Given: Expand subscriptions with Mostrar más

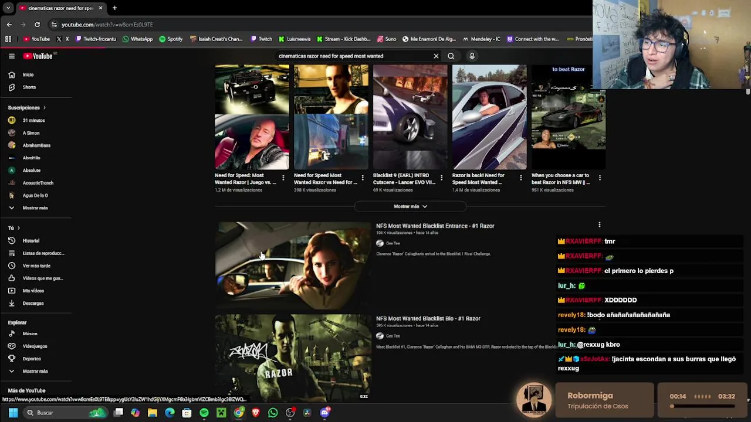Looking at the screenshot, I should click(x=35, y=208).
